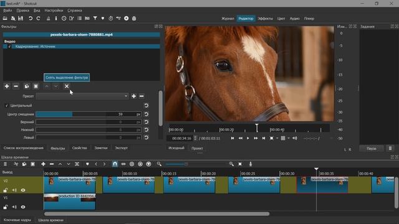Open Filters funnel icon in toolbar
Image resolution: width=399 pixels, height=224 pixels.
[x=95, y=18]
